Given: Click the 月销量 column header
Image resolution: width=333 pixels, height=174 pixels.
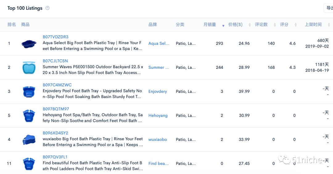Looking at the screenshot, I should coord(210,25).
